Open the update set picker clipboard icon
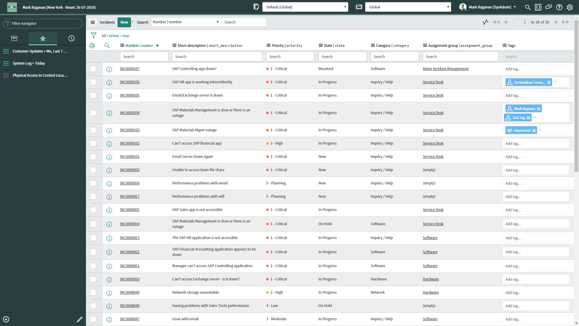The image size is (579, 326). point(256,7)
